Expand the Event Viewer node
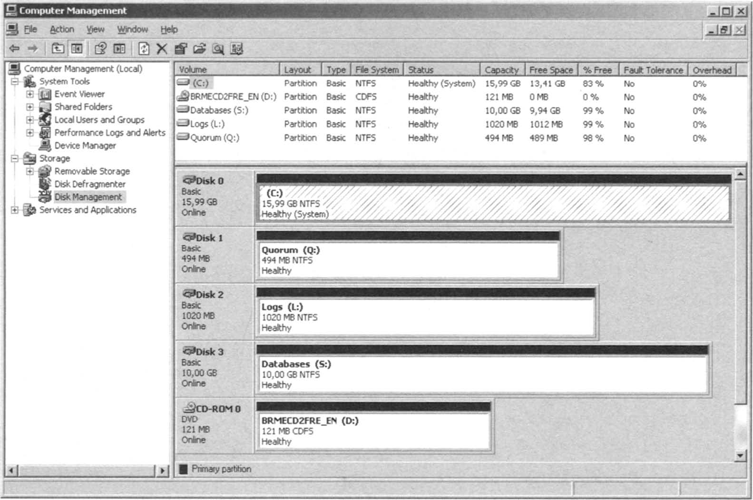 tap(30, 94)
